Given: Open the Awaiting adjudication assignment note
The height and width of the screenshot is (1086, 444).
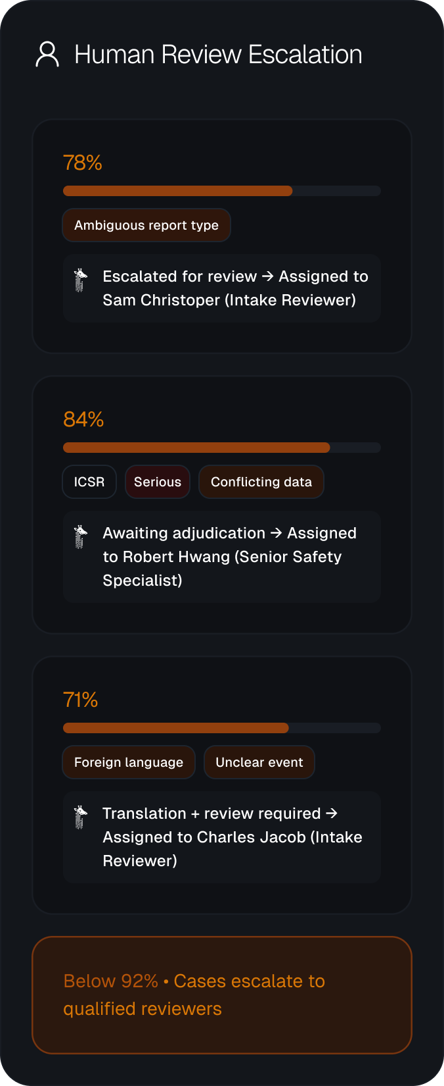Looking at the screenshot, I should 222,557.
